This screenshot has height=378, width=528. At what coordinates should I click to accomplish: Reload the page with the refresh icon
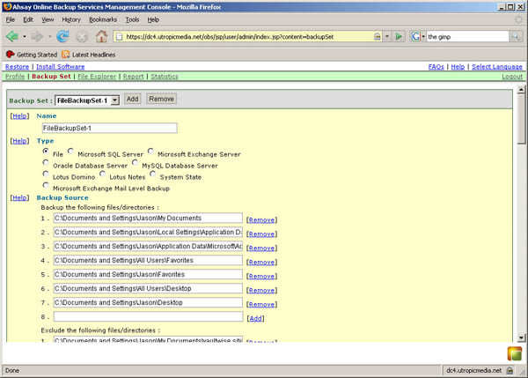pos(62,36)
